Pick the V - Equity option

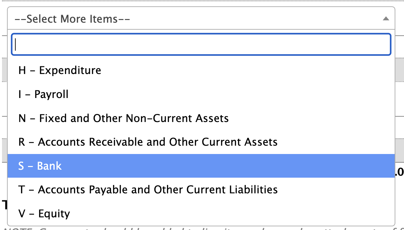click(x=201, y=214)
